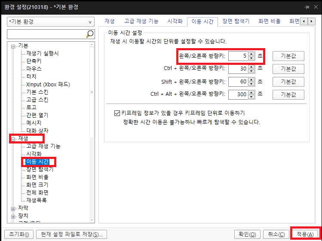
Task: Collapse the 재생 tree node
Action: click(x=13, y=139)
